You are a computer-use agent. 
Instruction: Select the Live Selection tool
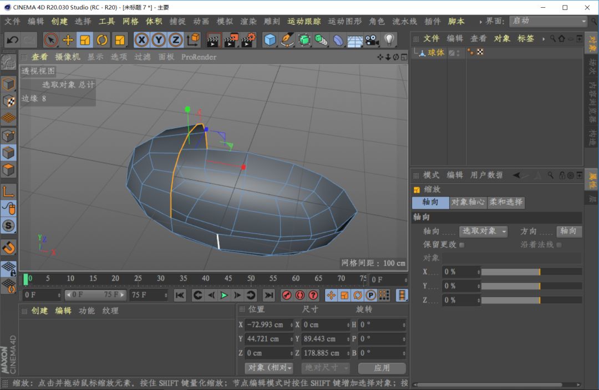click(x=51, y=40)
